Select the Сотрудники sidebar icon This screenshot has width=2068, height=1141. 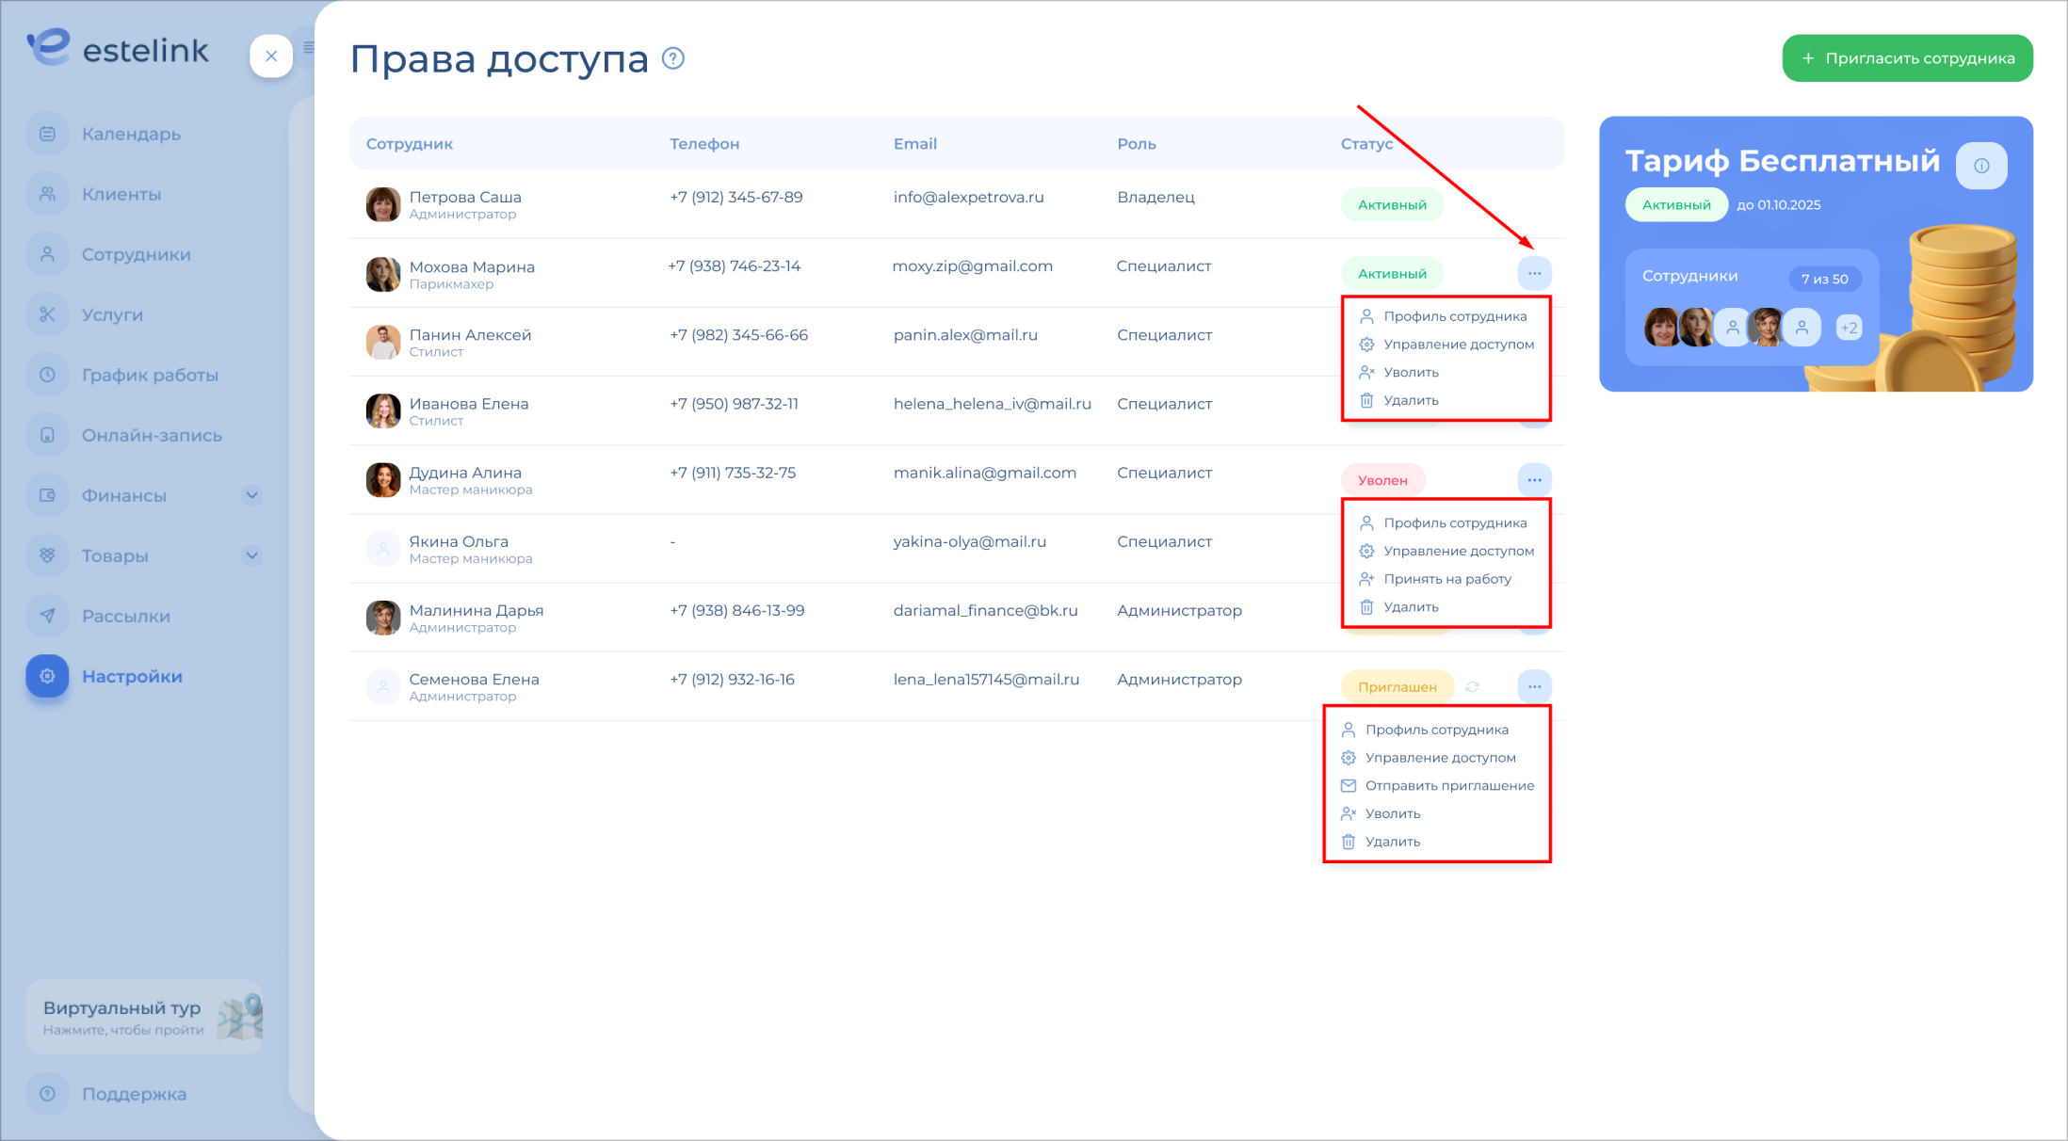click(x=47, y=254)
